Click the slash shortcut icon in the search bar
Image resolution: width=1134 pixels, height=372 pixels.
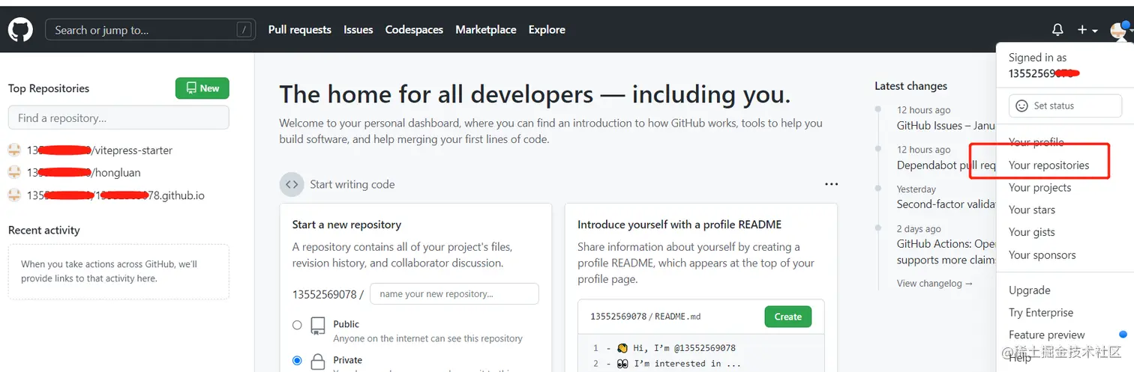(x=244, y=30)
